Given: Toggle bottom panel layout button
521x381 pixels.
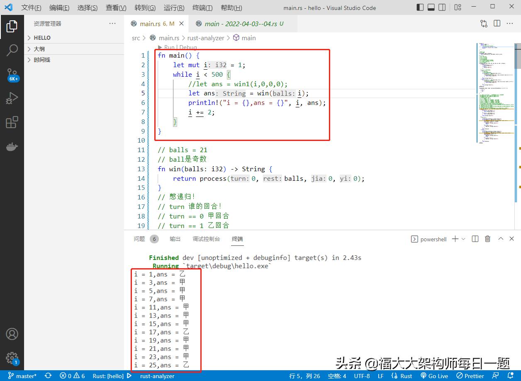Looking at the screenshot, I should pyautogui.click(x=431, y=7).
